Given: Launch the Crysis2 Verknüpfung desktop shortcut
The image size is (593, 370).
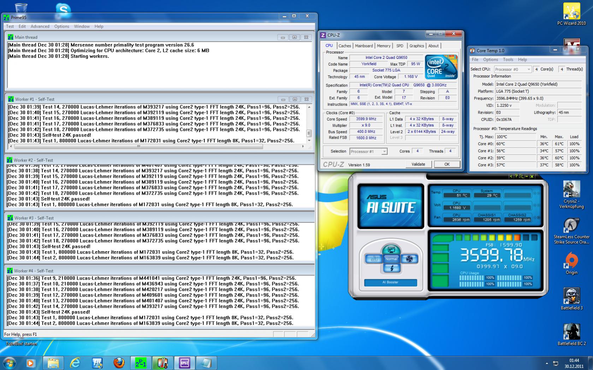Looking at the screenshot, I should coord(571,195).
